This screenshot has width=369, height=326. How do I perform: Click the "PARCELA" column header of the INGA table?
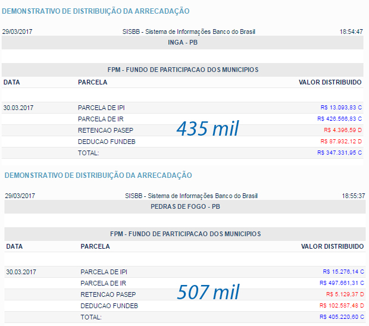pyautogui.click(x=92, y=82)
